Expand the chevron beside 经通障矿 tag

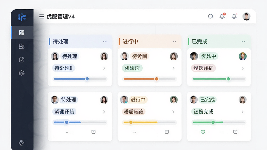243,68
